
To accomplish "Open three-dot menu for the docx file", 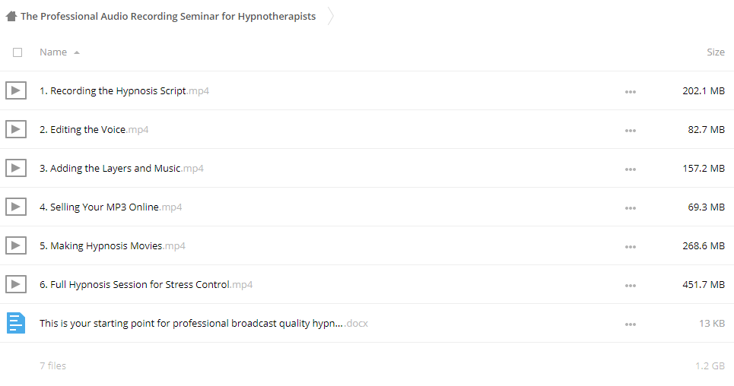I will [630, 324].
